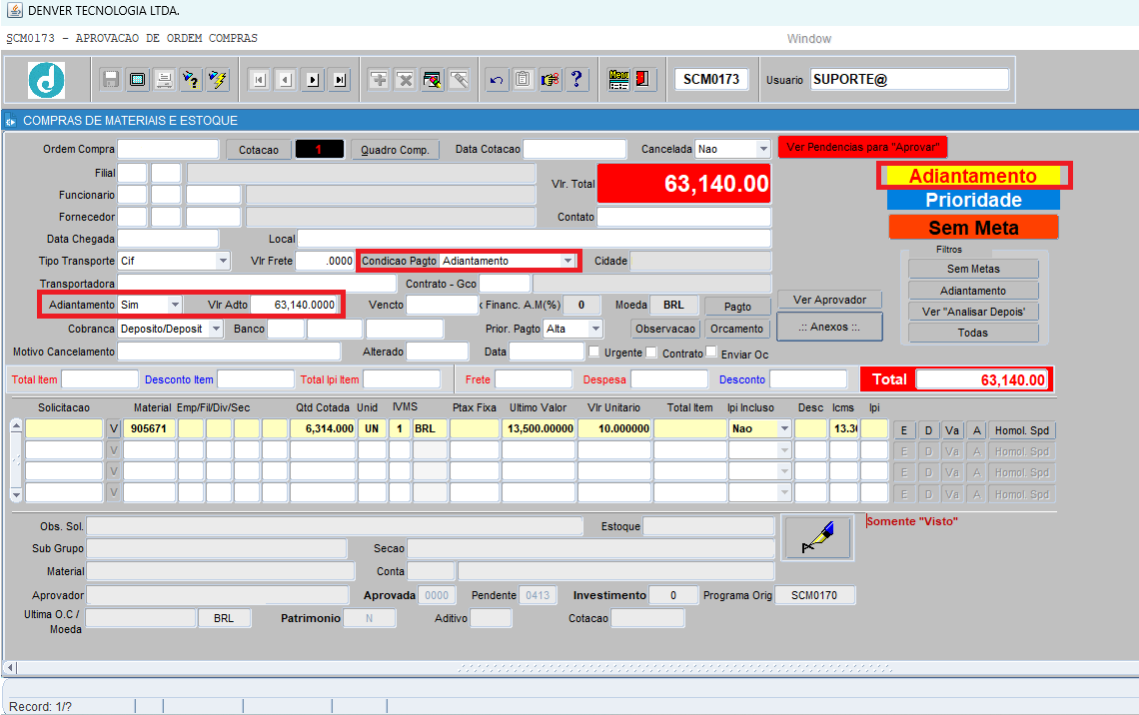Click the Clear Record eraser-window icon

pyautogui.click(x=433, y=79)
